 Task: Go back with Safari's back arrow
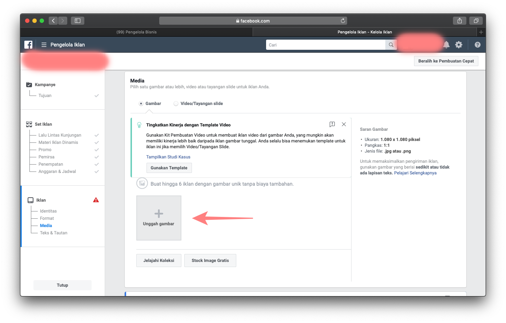(53, 21)
